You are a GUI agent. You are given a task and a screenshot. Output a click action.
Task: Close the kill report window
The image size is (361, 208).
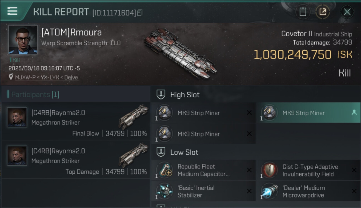[x=347, y=12]
